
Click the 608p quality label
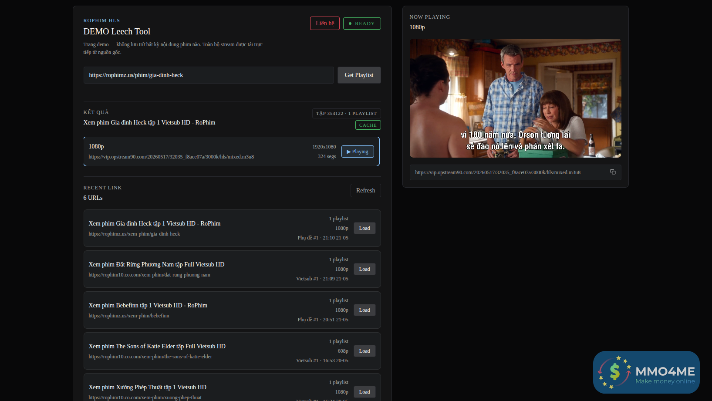(343, 351)
